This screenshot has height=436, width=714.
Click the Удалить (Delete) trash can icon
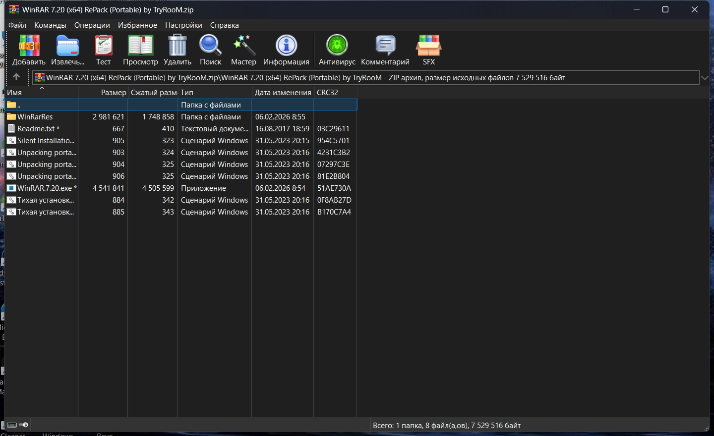coord(177,46)
